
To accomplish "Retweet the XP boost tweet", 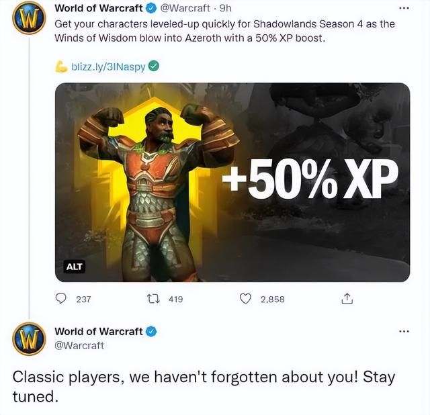I will [x=154, y=299].
